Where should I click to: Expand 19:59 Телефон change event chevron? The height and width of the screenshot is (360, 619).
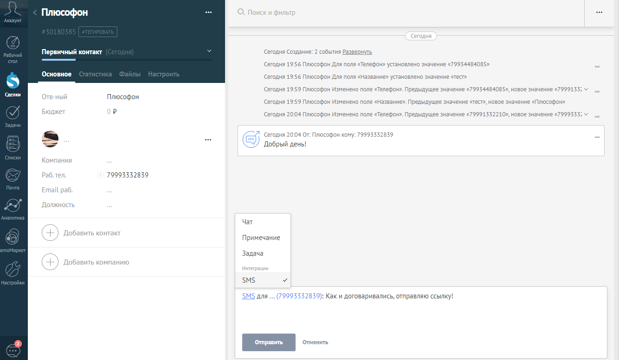tap(586, 89)
